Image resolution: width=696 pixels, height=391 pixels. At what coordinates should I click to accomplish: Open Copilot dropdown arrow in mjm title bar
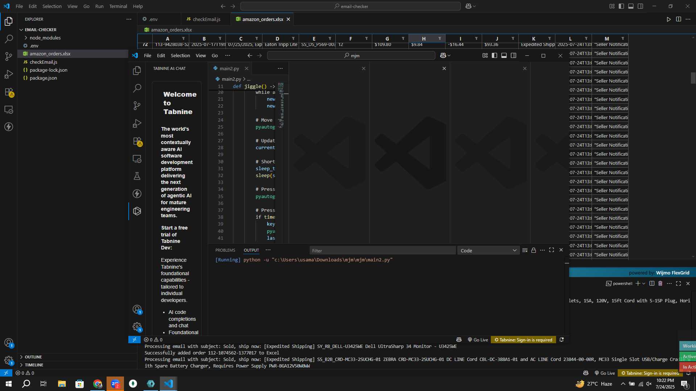pyautogui.click(x=449, y=55)
